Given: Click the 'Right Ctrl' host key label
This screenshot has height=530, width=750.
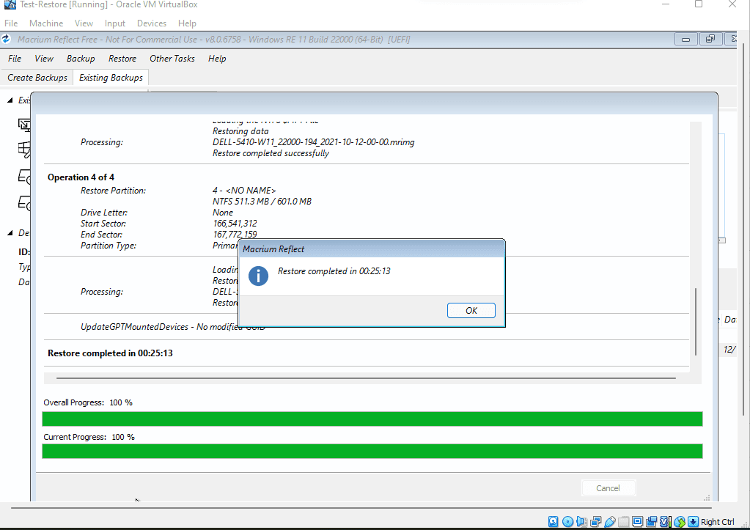Looking at the screenshot, I should pos(718,522).
